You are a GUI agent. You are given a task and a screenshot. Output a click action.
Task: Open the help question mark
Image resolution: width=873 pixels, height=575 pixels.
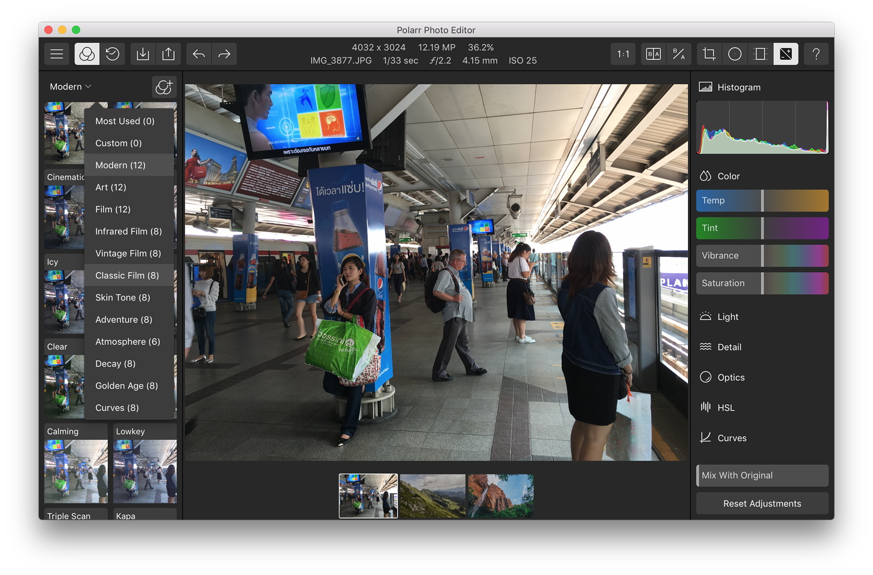coord(816,54)
